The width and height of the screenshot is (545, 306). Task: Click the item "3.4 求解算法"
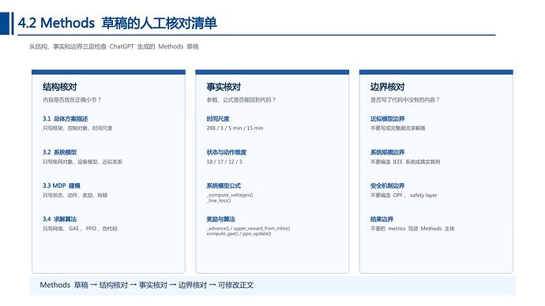[x=59, y=219]
